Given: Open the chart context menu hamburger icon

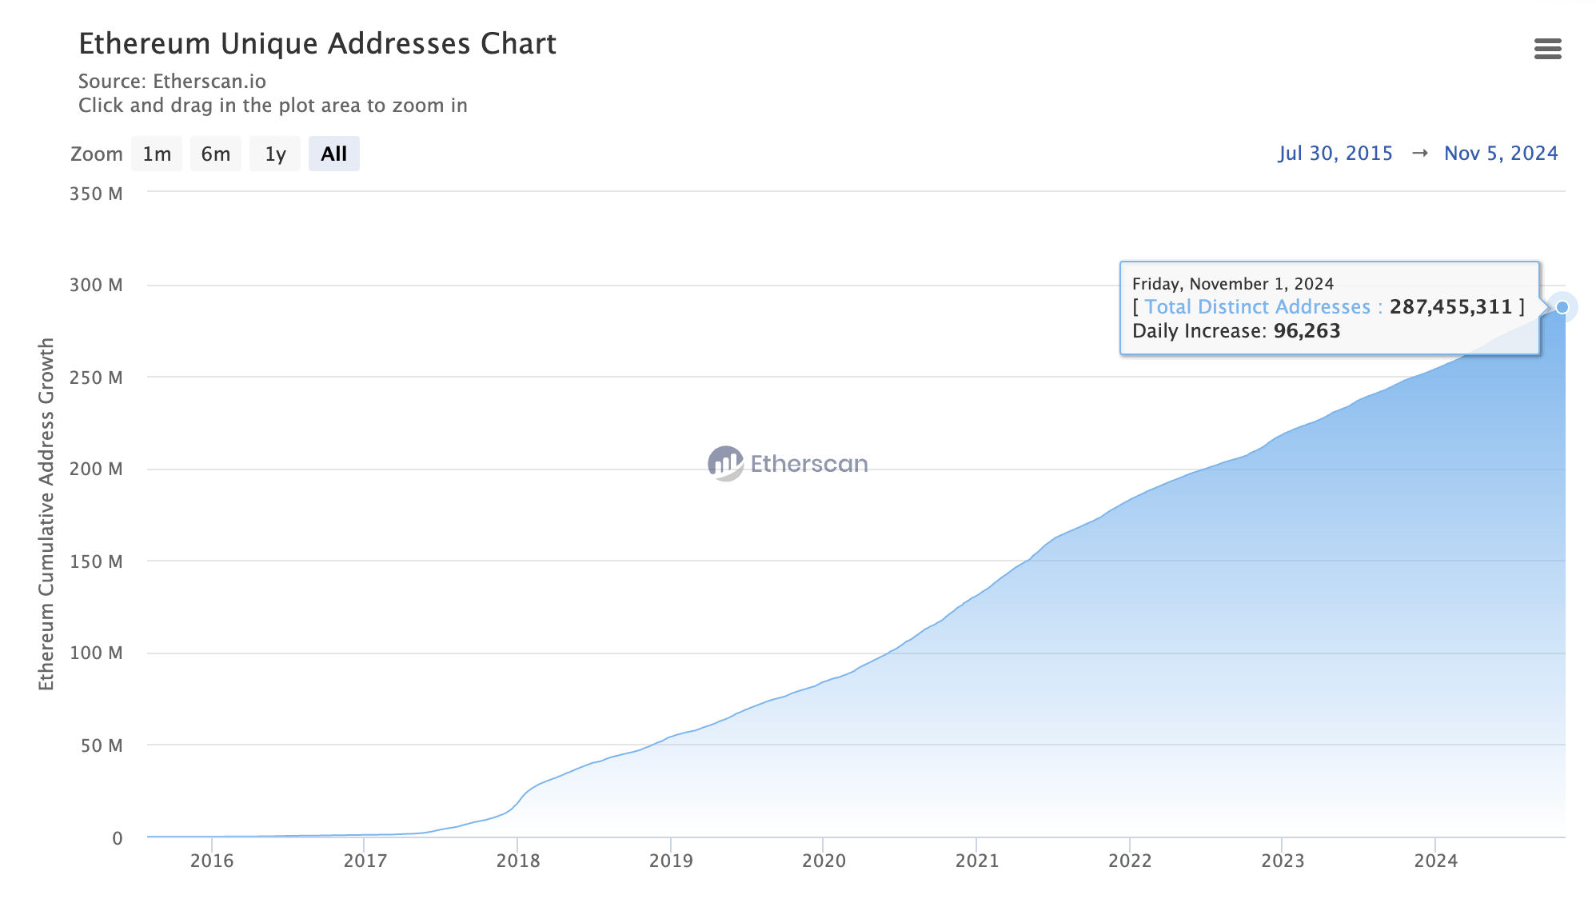Looking at the screenshot, I should [x=1547, y=49].
